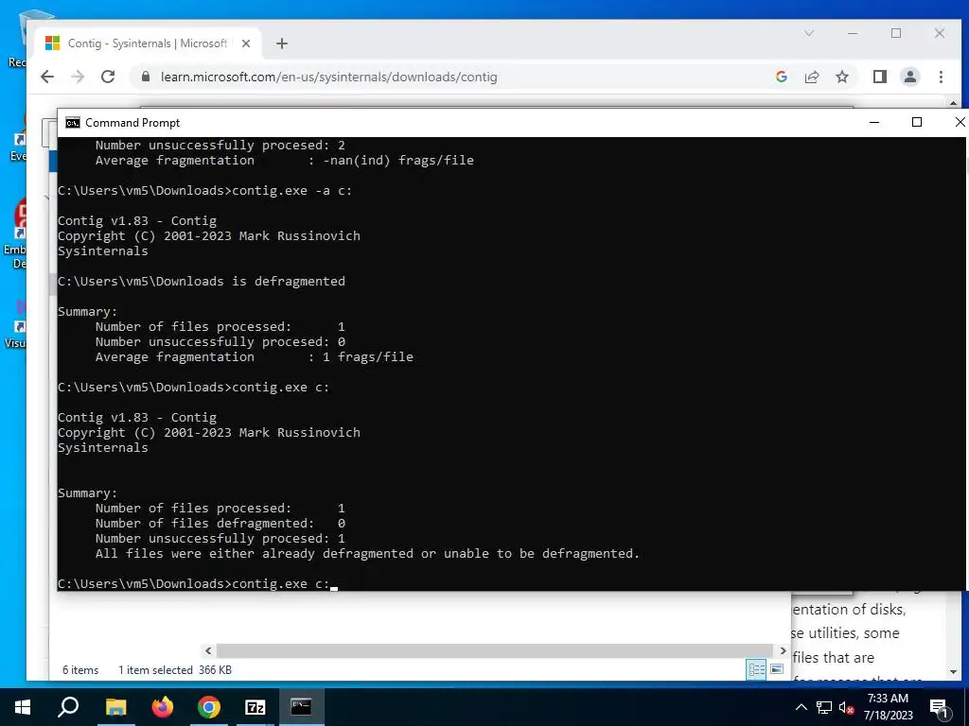Click the File Explorer horizontal scrollbar

tap(495, 650)
